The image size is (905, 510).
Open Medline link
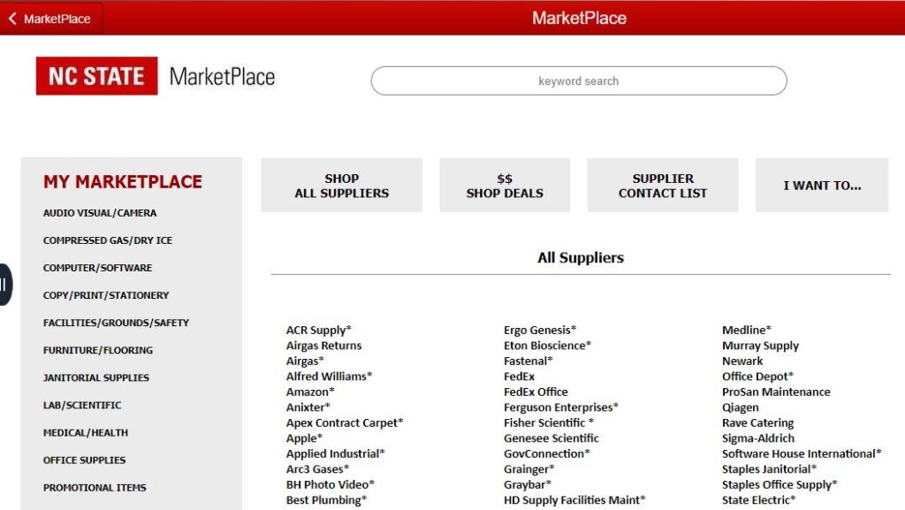[747, 330]
